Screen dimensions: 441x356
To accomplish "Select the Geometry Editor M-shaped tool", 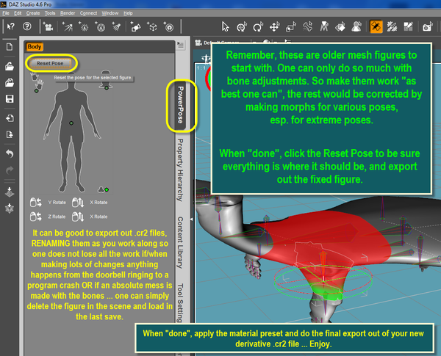I will 324,26.
